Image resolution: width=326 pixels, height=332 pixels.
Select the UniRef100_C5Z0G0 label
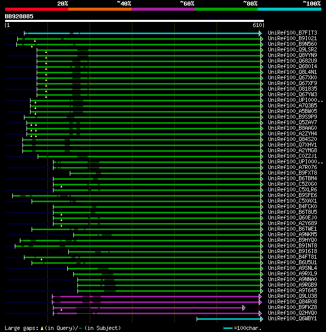[x=292, y=184]
